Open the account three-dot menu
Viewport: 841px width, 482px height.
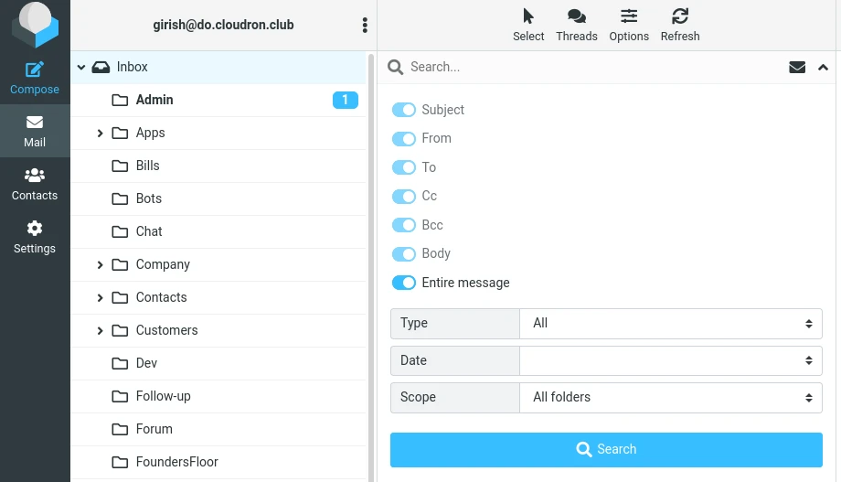click(x=365, y=26)
